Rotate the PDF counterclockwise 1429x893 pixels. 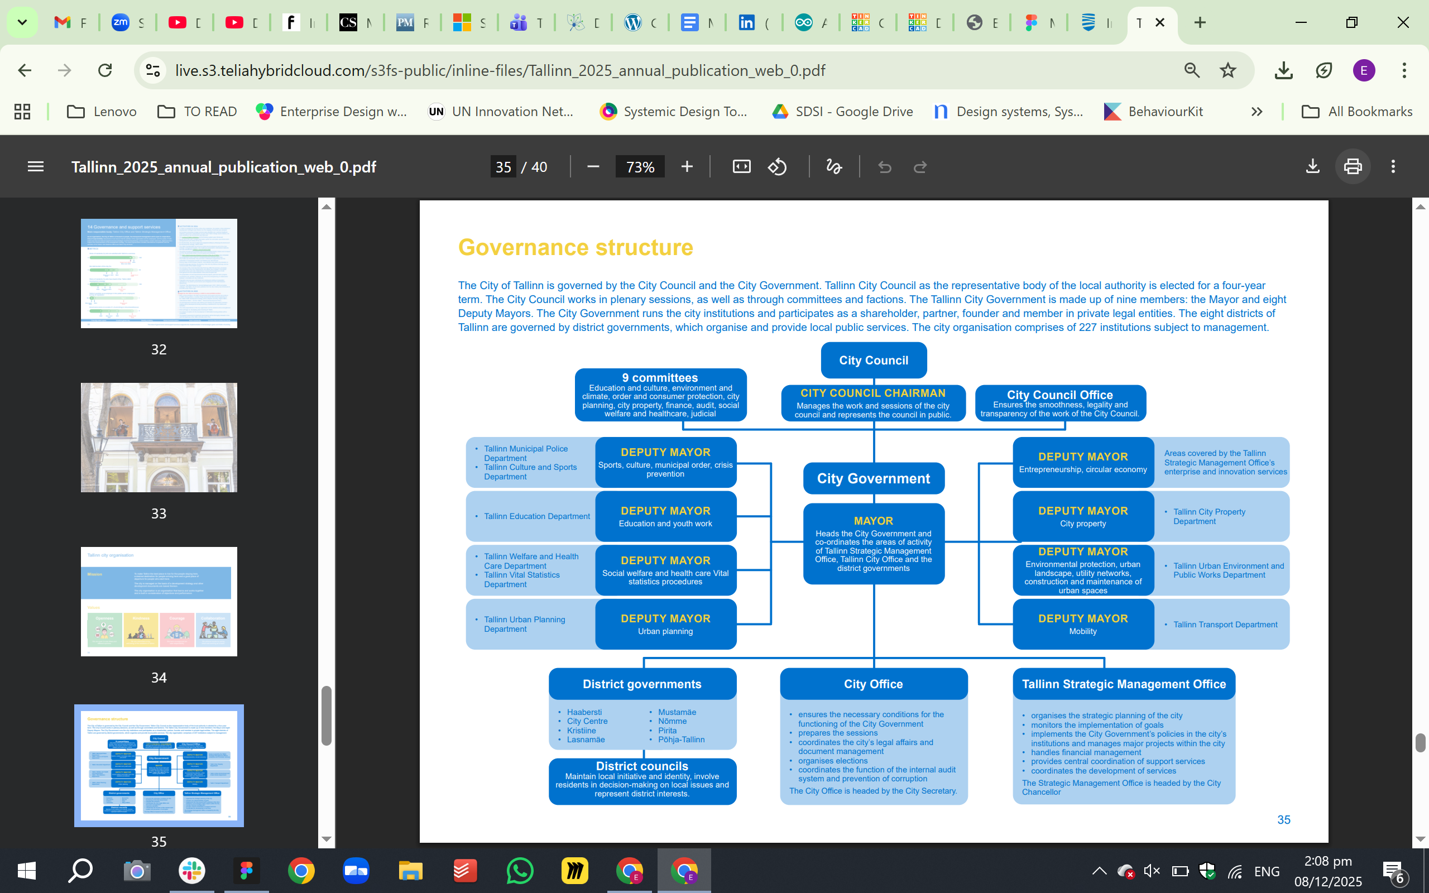pos(777,167)
